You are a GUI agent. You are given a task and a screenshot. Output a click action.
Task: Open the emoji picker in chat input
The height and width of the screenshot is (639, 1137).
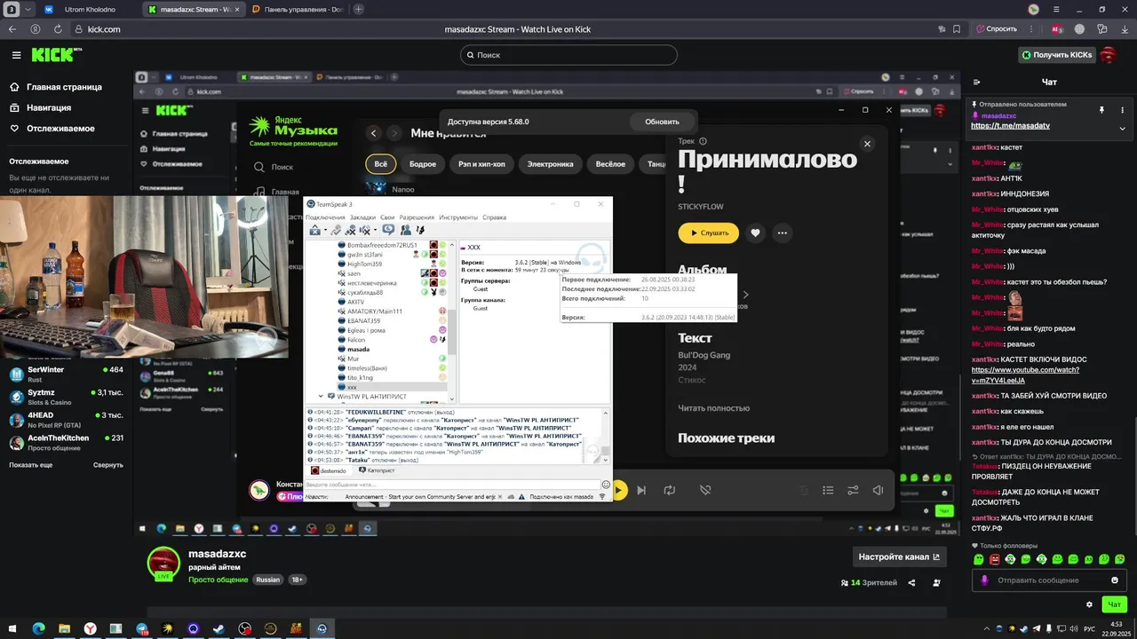click(x=1115, y=580)
